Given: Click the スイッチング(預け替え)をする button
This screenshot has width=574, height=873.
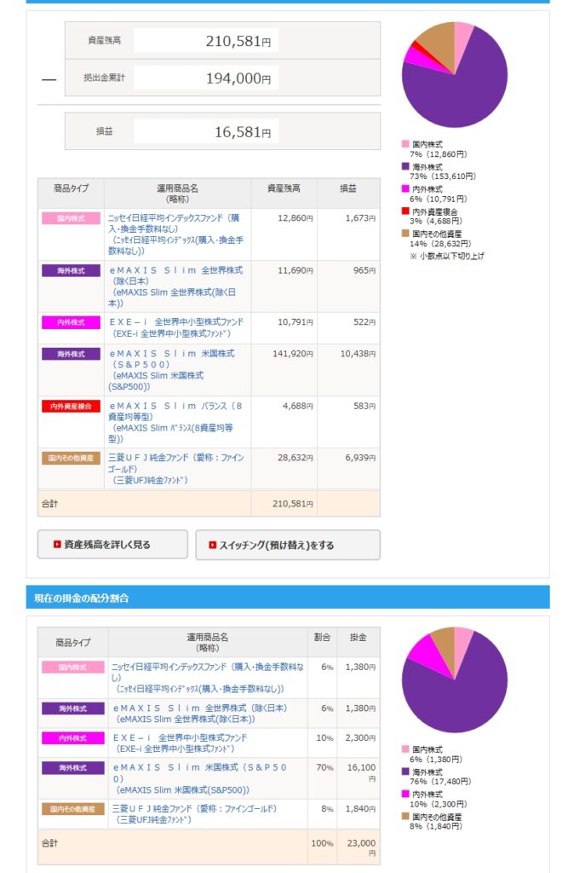Looking at the screenshot, I should click(288, 545).
